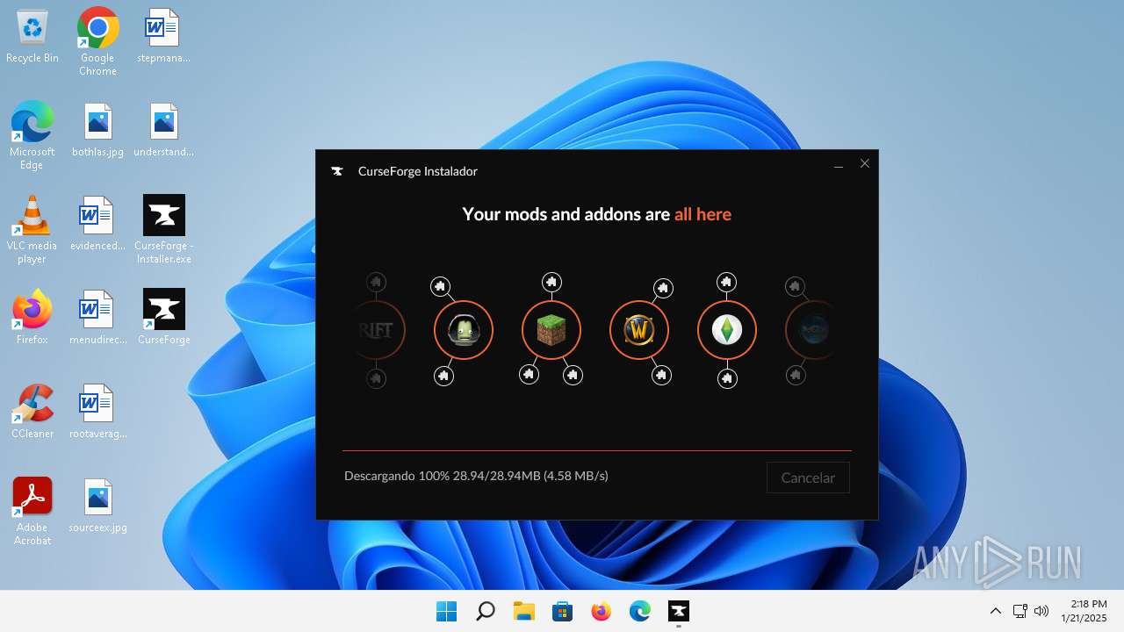Select the Google Chrome desktop shortcut
The height and width of the screenshot is (632, 1124).
point(97,41)
